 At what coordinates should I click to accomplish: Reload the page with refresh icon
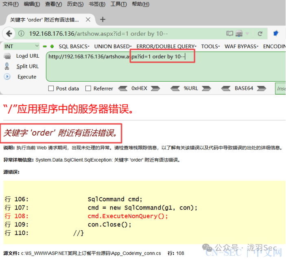(260, 33)
